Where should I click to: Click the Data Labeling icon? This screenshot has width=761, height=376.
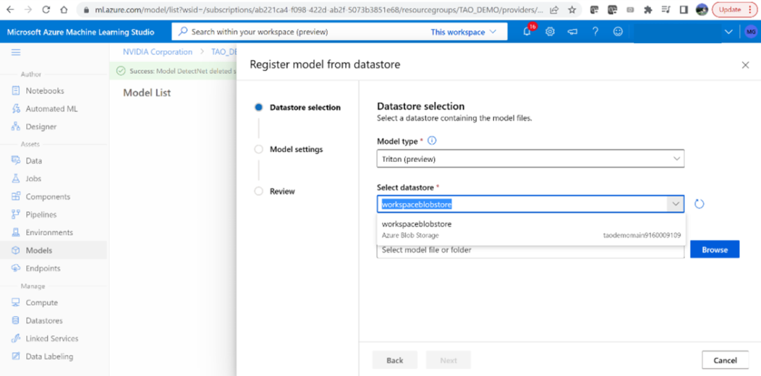(x=16, y=356)
